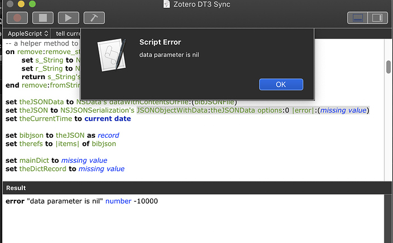Click the Script Editor document icon in the dialog
Viewport: 393px width, 243px height.
pos(112,55)
